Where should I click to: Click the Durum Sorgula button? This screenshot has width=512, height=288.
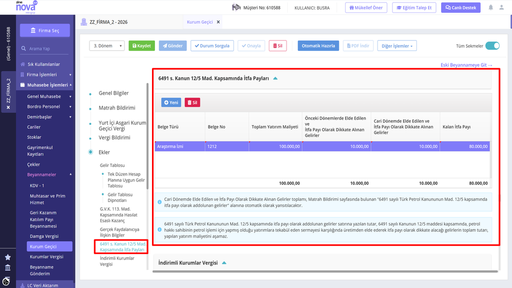click(x=212, y=45)
